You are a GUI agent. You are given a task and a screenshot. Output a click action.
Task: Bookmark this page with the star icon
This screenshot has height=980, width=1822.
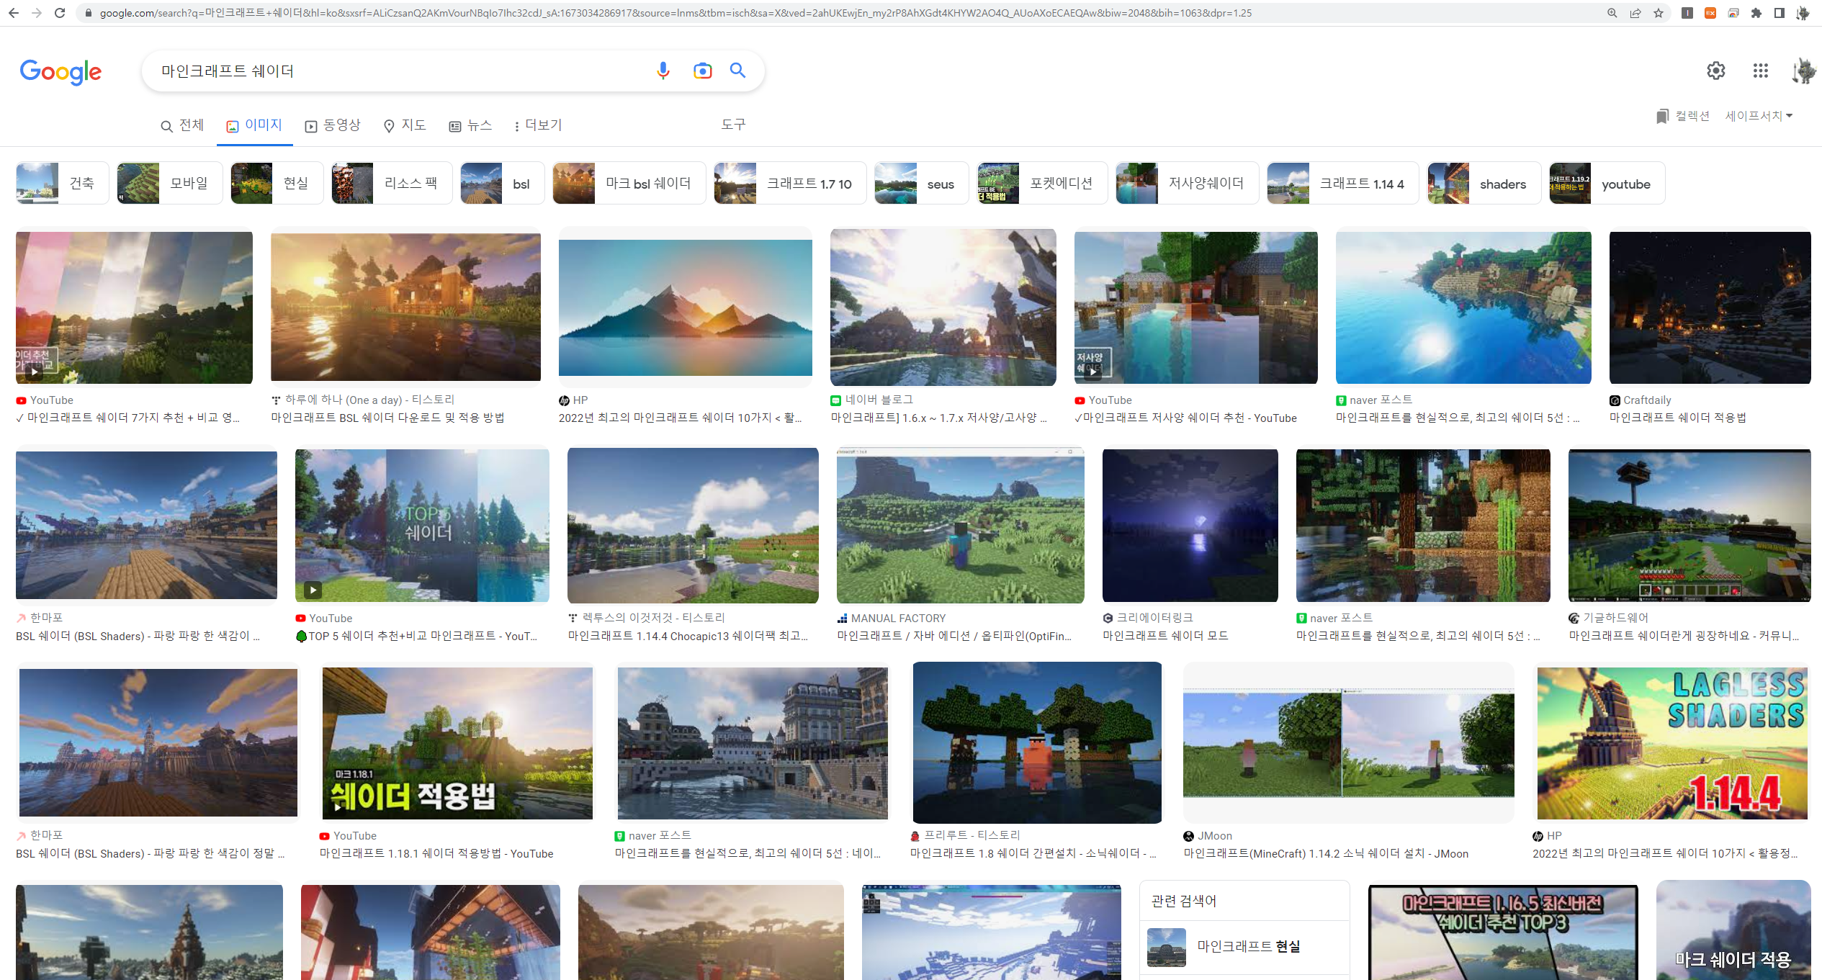(x=1659, y=13)
